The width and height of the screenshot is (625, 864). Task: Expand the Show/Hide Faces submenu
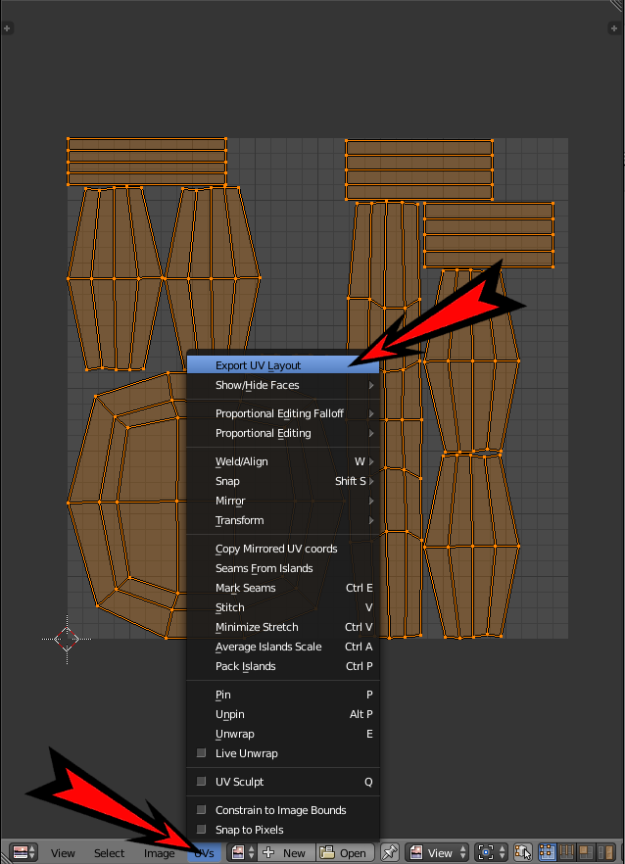[x=283, y=385]
